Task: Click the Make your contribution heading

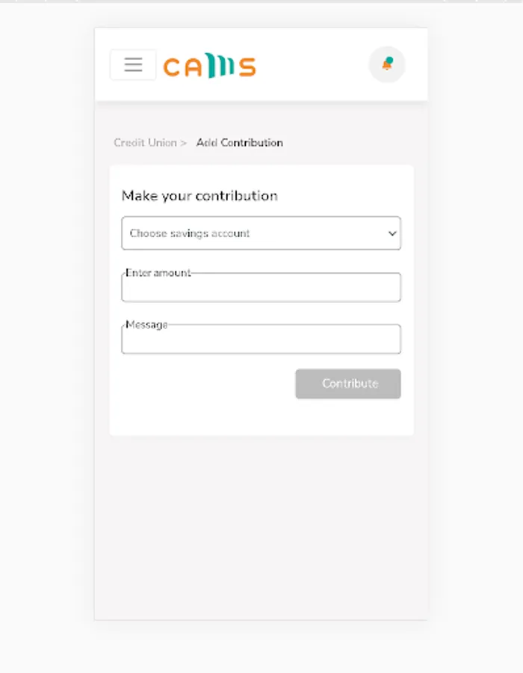Action: pos(199,196)
